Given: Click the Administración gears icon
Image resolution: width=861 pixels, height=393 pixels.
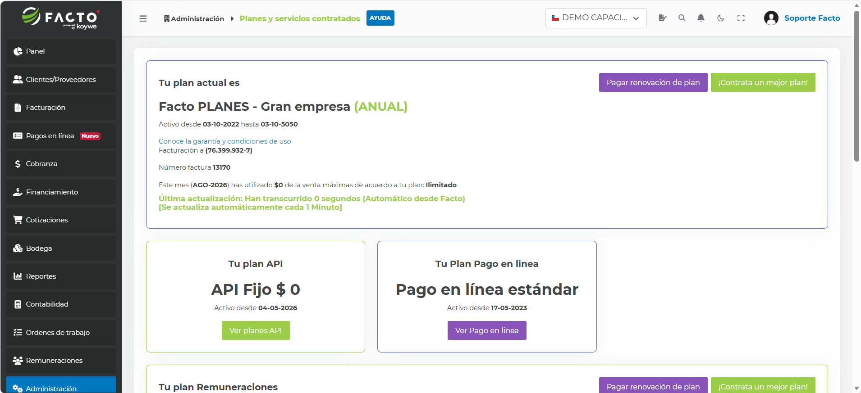Looking at the screenshot, I should pos(18,388).
